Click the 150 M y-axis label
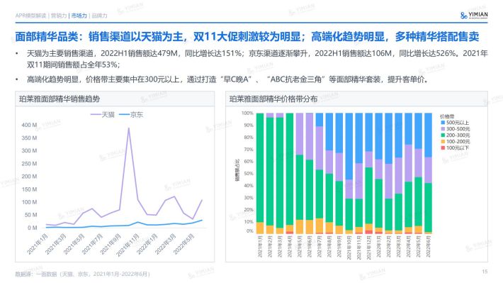 point(29,189)
